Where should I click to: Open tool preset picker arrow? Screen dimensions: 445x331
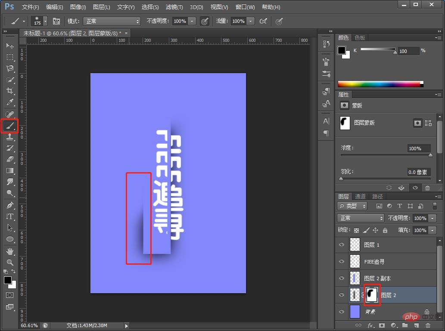coord(24,21)
